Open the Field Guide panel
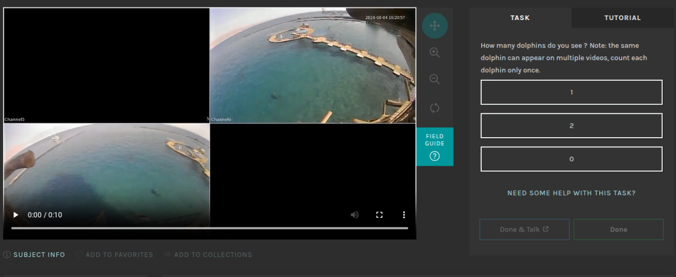Image resolution: width=676 pixels, height=277 pixels. pyautogui.click(x=435, y=147)
